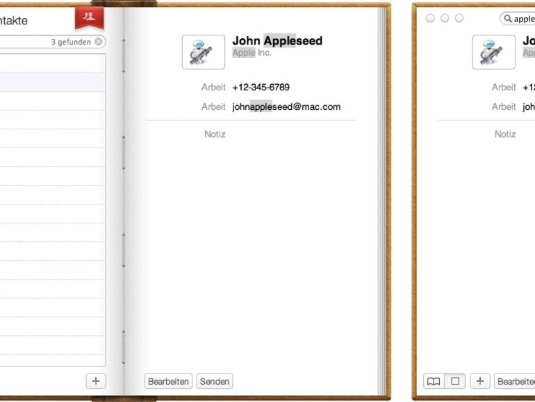
Task: Click the email johnappleseed@mac.com
Action: pos(286,106)
